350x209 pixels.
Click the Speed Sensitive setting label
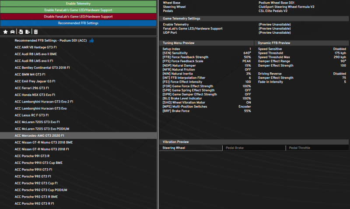(x=270, y=49)
